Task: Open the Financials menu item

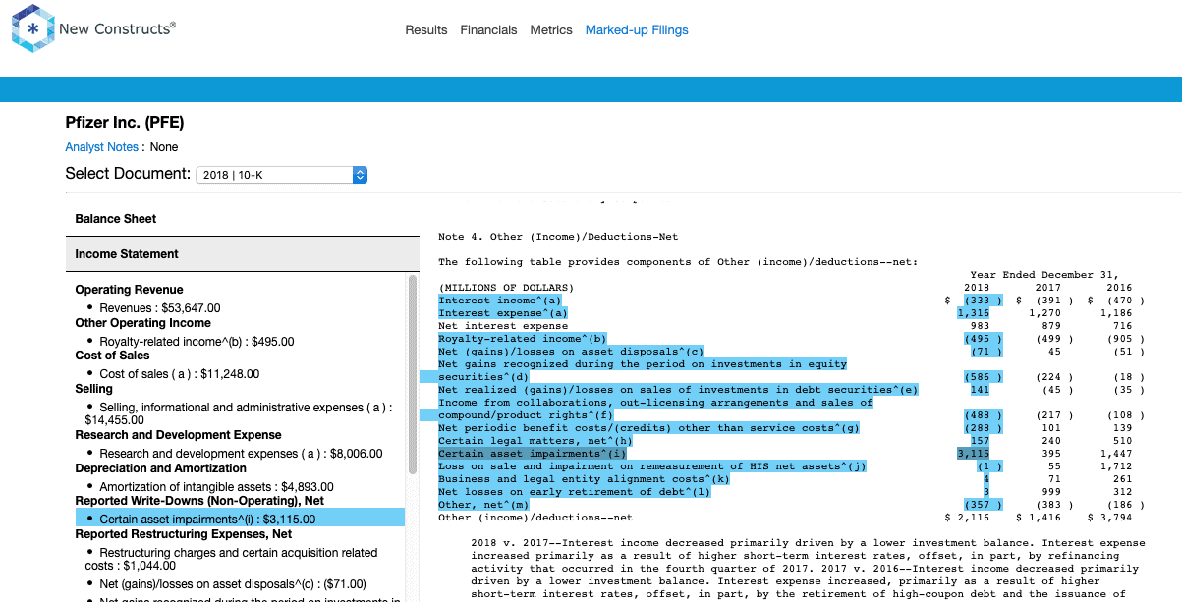Action: click(x=488, y=30)
